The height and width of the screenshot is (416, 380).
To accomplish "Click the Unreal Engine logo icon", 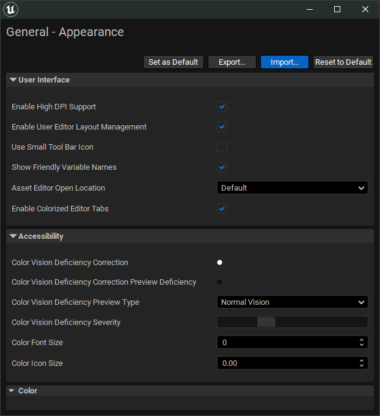I will click(x=11, y=10).
